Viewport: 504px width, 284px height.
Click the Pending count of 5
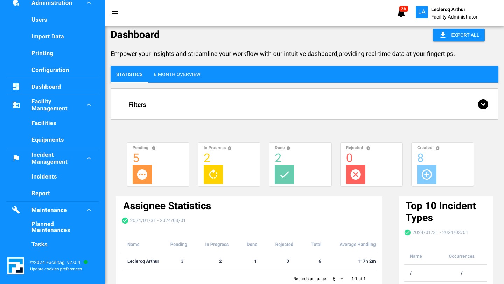[x=136, y=158]
